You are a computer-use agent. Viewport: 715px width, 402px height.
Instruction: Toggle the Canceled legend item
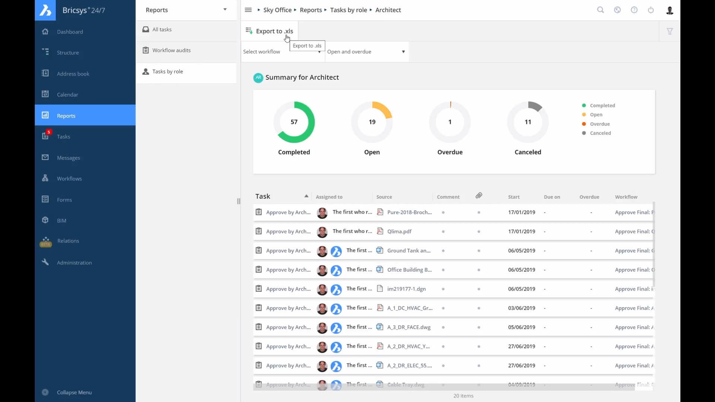[600, 133]
